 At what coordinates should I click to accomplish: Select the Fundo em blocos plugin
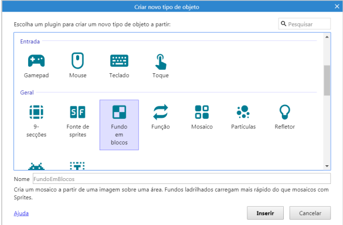tap(119, 125)
